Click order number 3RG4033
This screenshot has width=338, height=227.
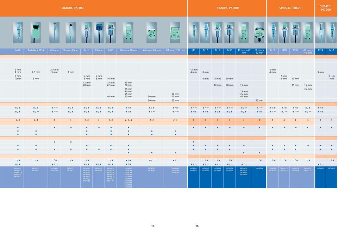click(x=175, y=168)
